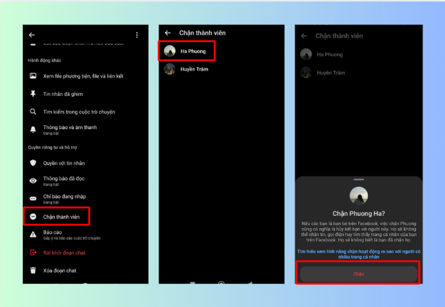The width and height of the screenshot is (445, 307).
Task: Tap the magnifier search-in-conversation icon
Action: (x=33, y=112)
